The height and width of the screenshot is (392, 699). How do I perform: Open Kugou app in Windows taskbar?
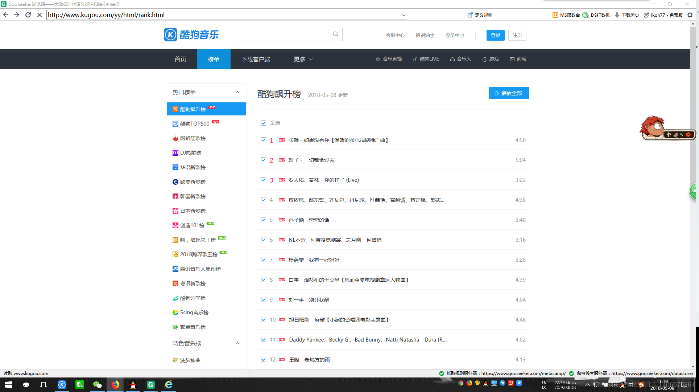62,385
